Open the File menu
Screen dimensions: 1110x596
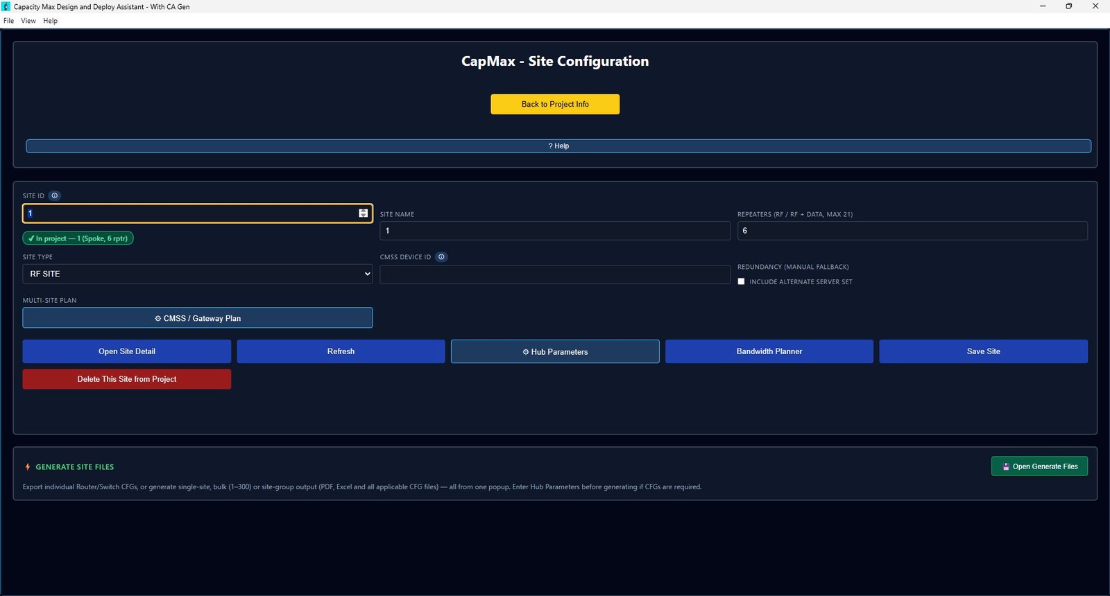coord(8,21)
